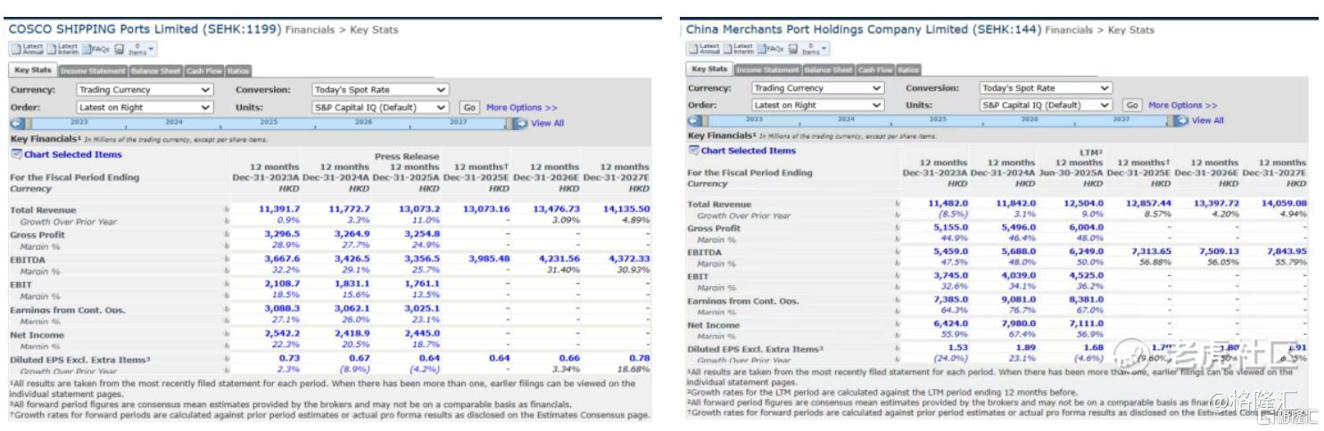The image size is (1324, 431).
Task: Click the timeline right arrow in China Merchants panel
Action: tap(1182, 120)
